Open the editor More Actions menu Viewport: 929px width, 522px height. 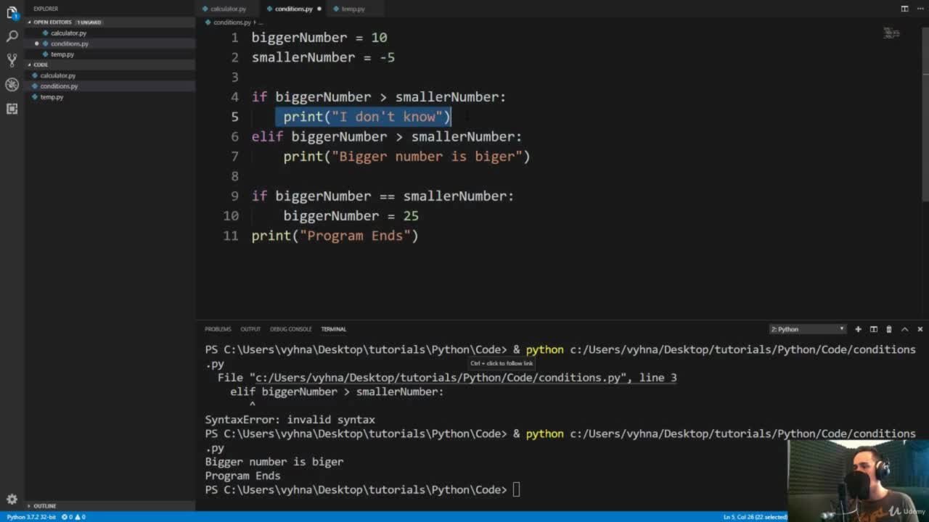920,9
